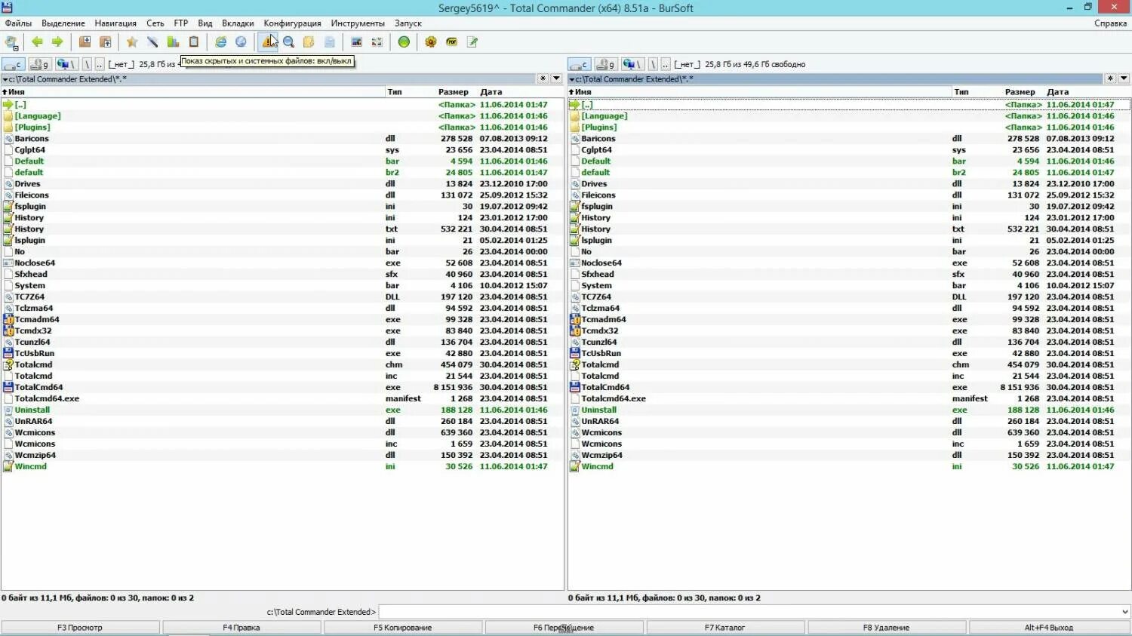Click the command line input field
Image resolution: width=1132 pixels, height=636 pixels.
click(x=748, y=612)
